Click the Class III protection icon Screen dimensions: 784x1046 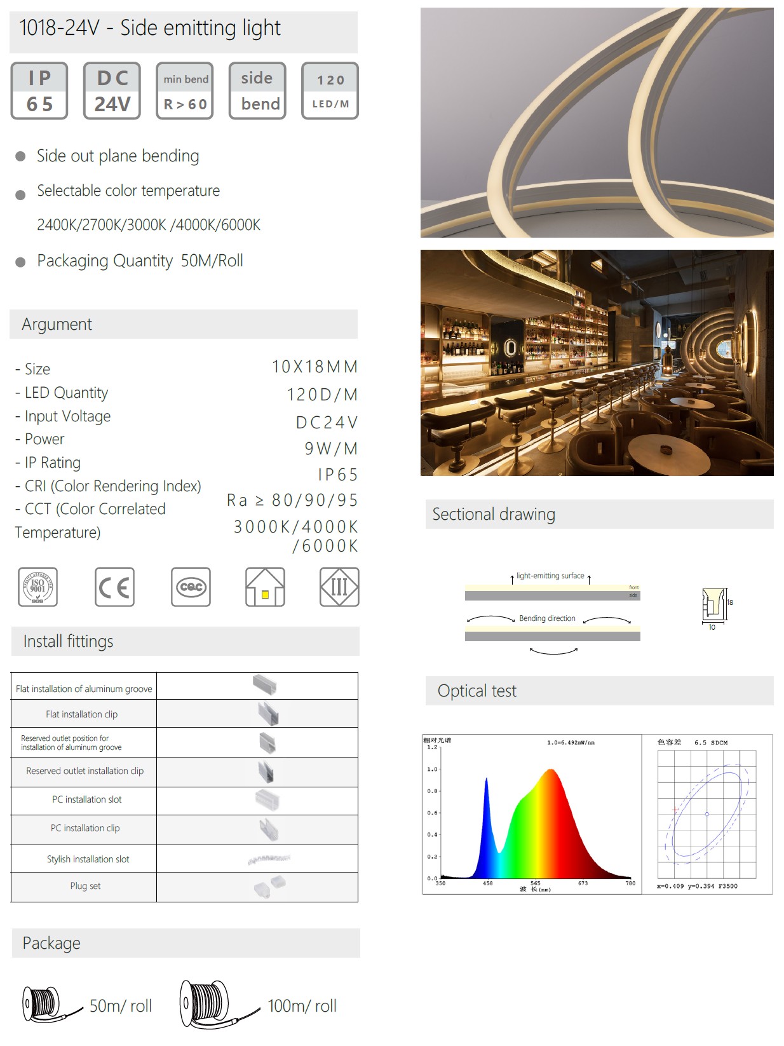tap(339, 587)
